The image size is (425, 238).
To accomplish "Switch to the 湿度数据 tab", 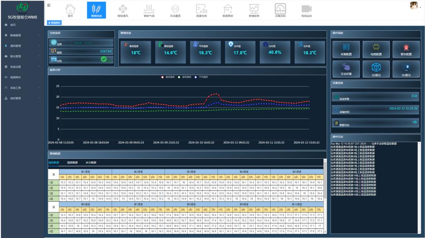I will point(72,163).
